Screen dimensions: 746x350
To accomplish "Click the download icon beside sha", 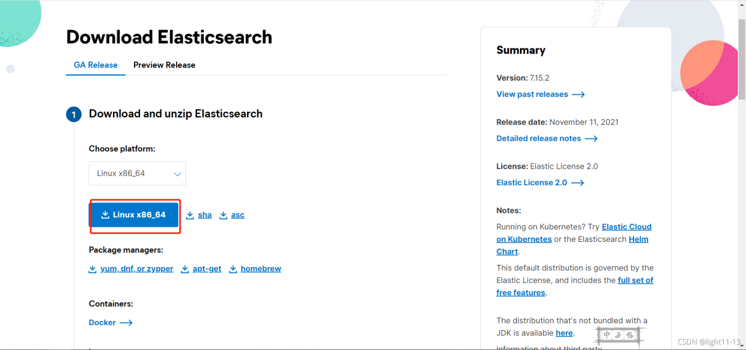I will [x=190, y=215].
